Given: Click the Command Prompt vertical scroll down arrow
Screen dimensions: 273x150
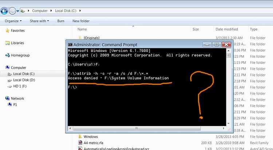Looking at the screenshot, I should point(229,123).
